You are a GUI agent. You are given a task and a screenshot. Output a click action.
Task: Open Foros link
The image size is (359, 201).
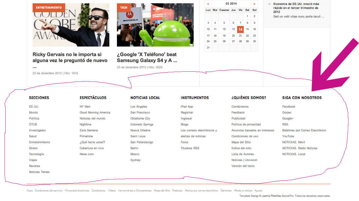coord(184,142)
